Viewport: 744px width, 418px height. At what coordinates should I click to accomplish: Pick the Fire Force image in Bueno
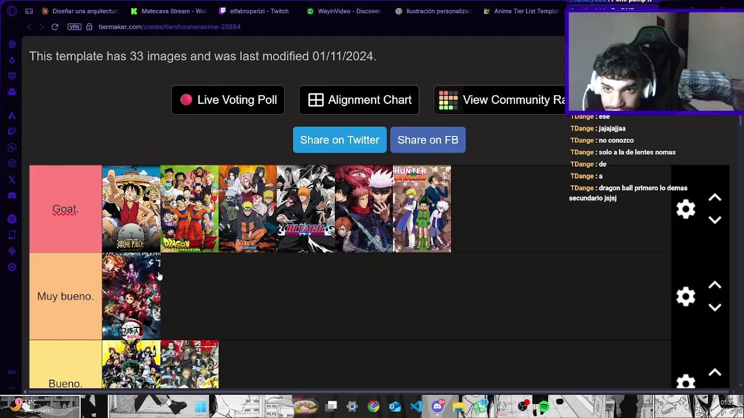189,365
